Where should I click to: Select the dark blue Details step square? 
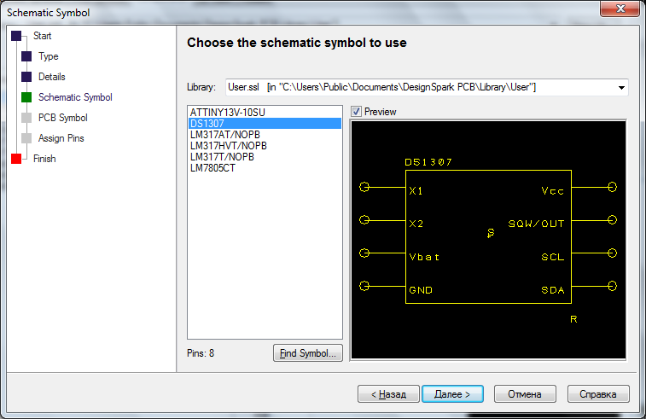[26, 77]
